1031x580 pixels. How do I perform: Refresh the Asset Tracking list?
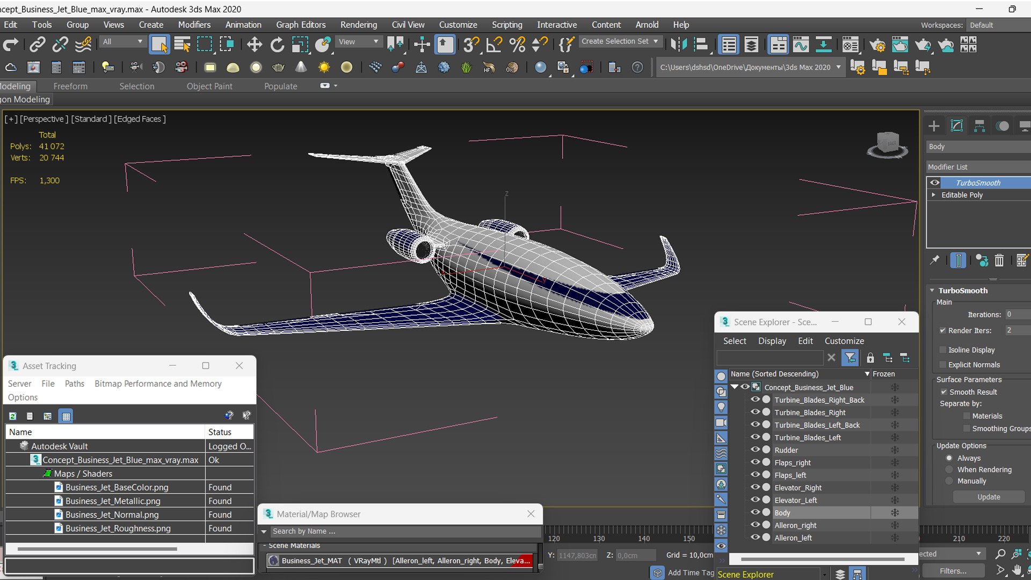point(13,416)
